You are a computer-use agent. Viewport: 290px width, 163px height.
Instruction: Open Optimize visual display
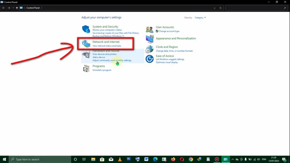(x=167, y=62)
